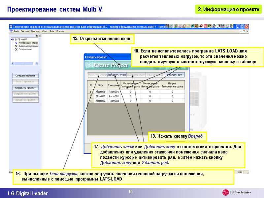Click the blue letter C icon in the title bar

214,26
